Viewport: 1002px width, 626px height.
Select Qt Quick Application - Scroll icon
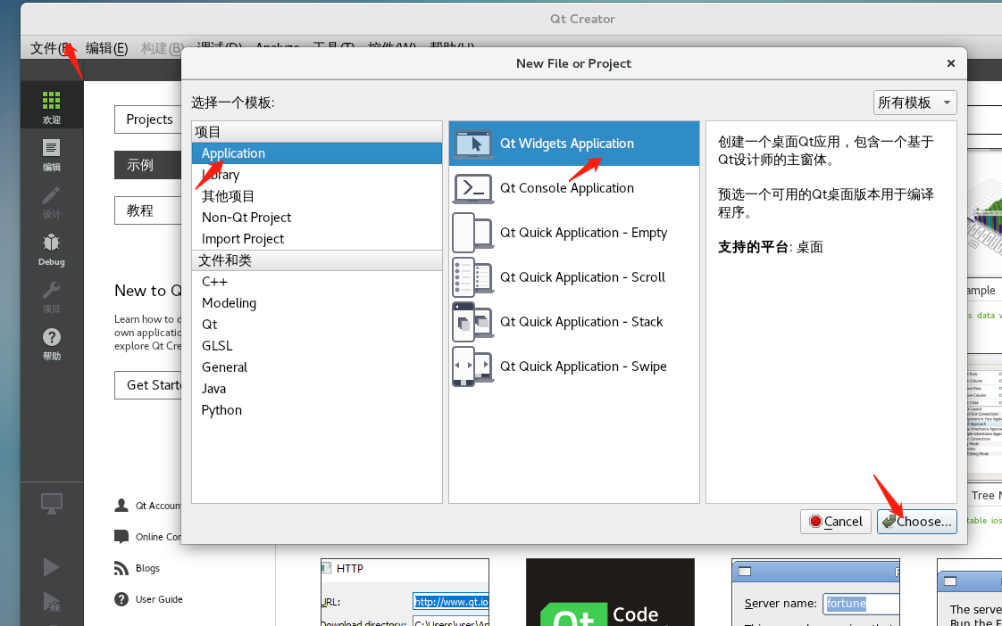point(473,277)
